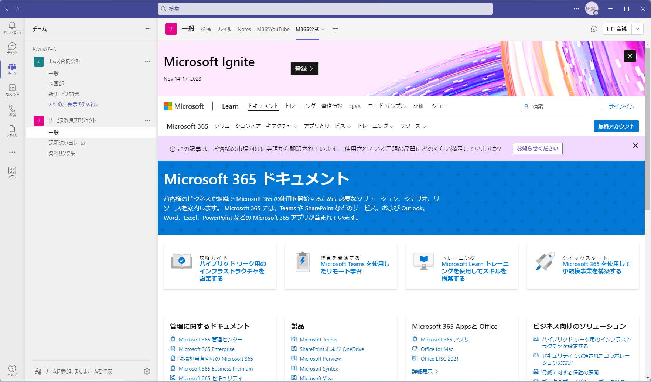651x382 pixels.
Task: Expand 2 件の非表示のチャネル
Action: tap(73, 105)
